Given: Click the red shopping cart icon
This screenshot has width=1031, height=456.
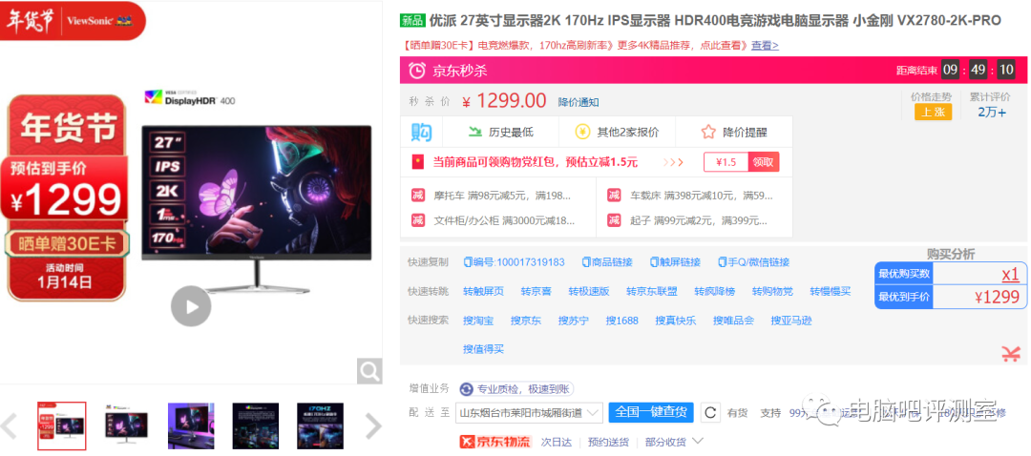Looking at the screenshot, I should click(x=1011, y=354).
